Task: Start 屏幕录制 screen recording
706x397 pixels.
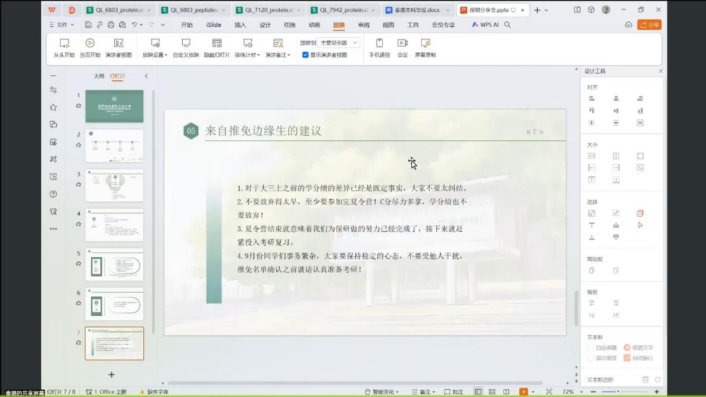Action: tap(425, 43)
